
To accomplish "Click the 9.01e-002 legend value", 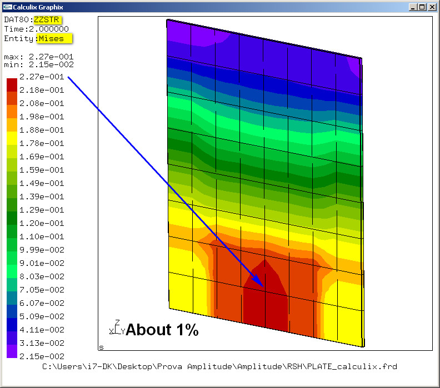I will click(42, 263).
